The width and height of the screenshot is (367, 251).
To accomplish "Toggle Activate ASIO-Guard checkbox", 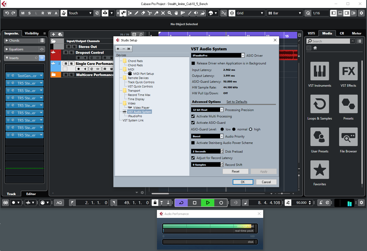I will 193,123.
